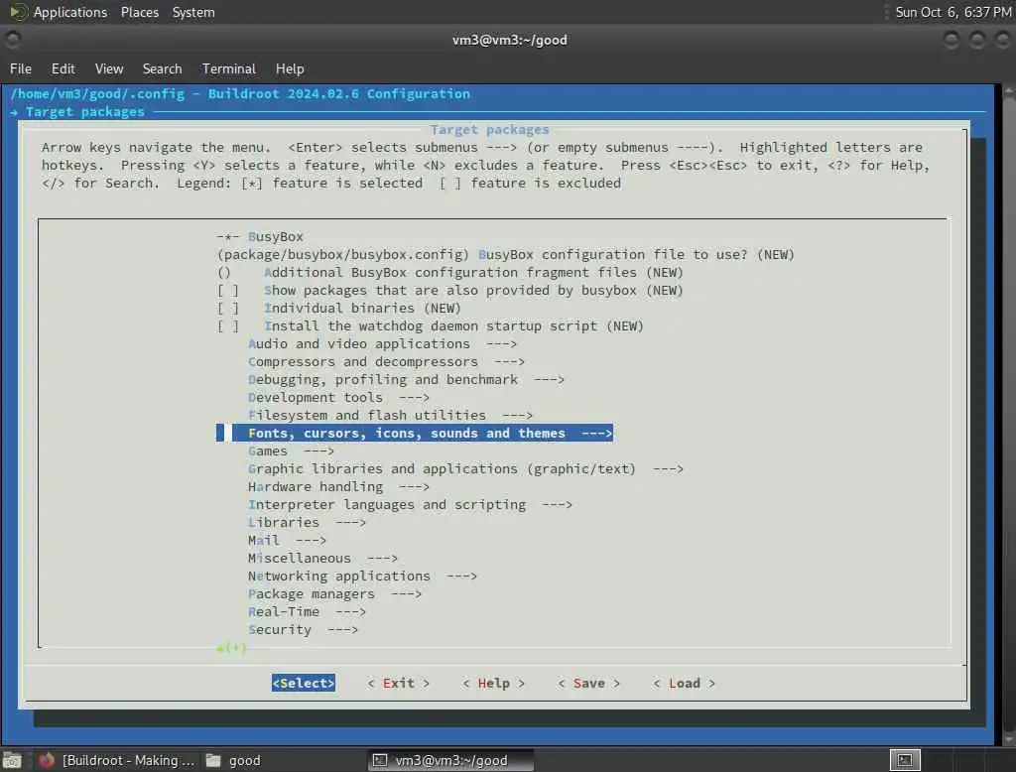This screenshot has height=772, width=1016.
Task: Click the 'Target packages' breadcrumb text
Action: pyautogui.click(x=85, y=111)
